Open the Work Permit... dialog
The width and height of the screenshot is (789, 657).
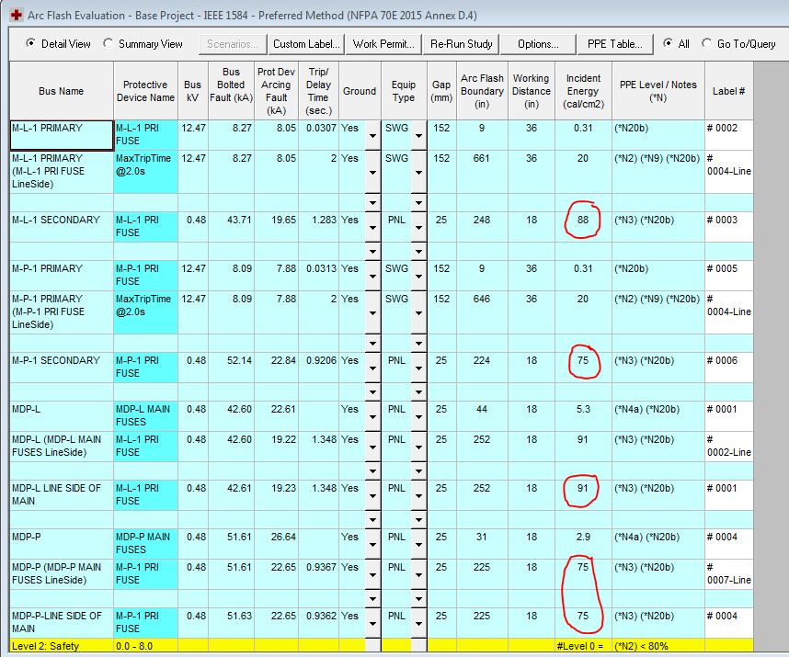coord(384,44)
